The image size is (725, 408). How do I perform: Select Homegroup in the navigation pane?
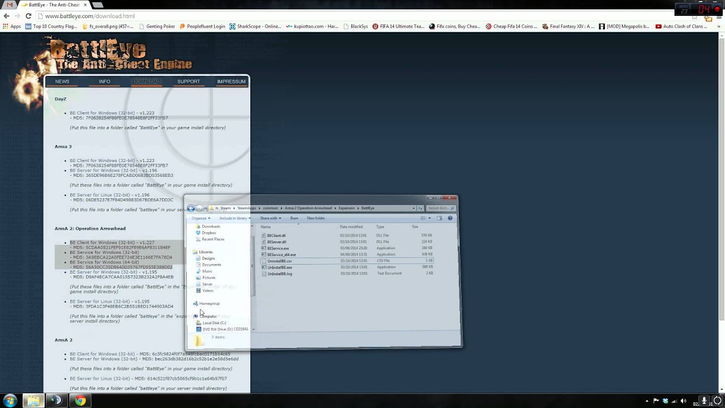(x=206, y=304)
